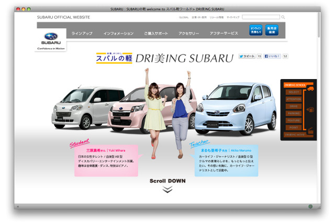Click the pink Student profile card for Yuki Mihara

pyautogui.click(x=106, y=161)
